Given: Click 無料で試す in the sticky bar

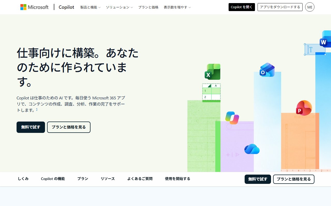Looking at the screenshot, I should tap(258, 179).
